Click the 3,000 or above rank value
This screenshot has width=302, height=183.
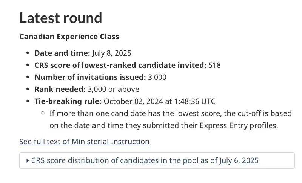click(x=113, y=89)
